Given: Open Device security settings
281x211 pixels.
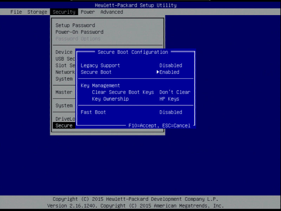Looking at the screenshot, I should pos(64,52).
